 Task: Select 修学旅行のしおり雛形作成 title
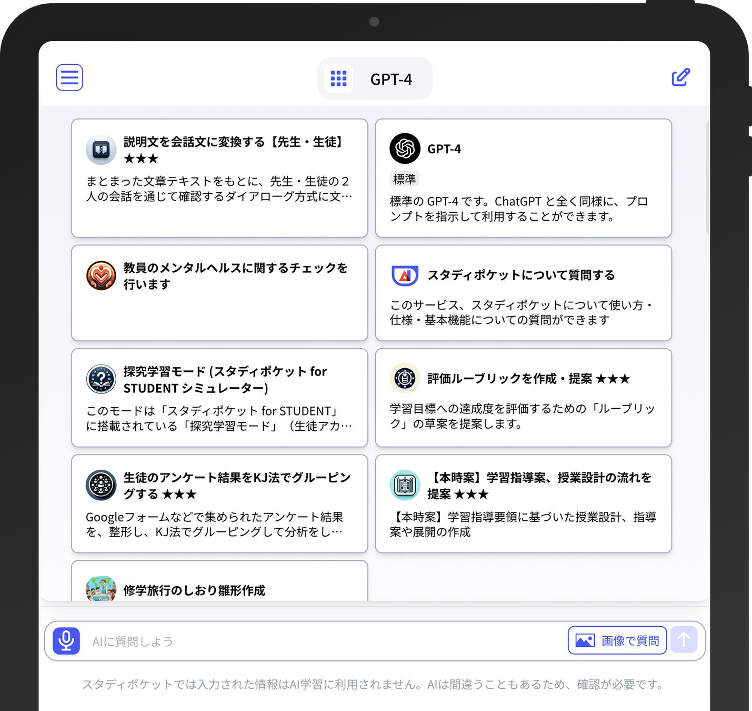click(x=194, y=590)
